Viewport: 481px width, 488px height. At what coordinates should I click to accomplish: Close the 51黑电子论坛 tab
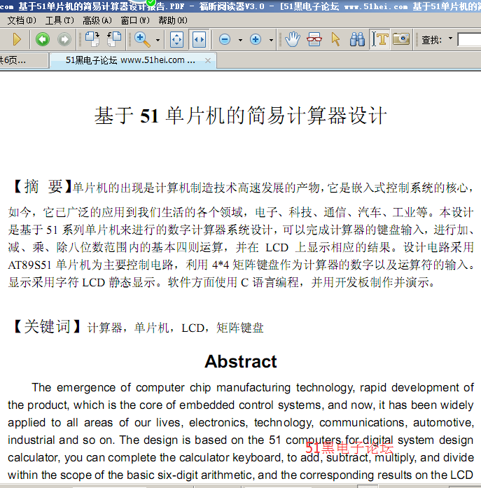208,60
